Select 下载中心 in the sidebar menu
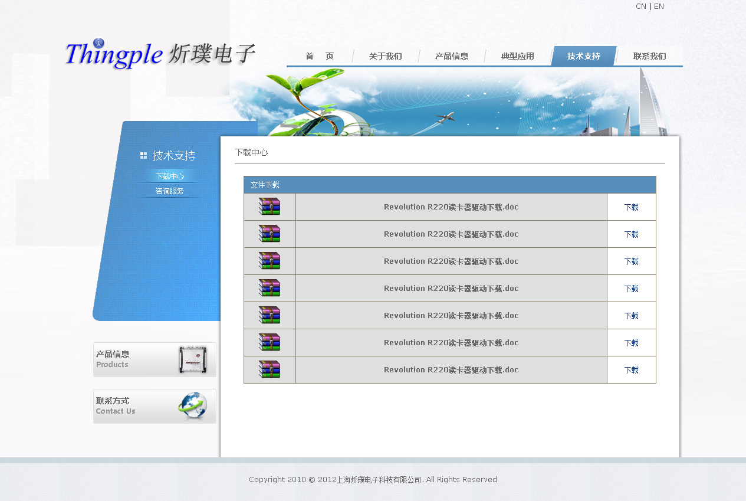Viewport: 746px width, 501px height. coord(170,176)
